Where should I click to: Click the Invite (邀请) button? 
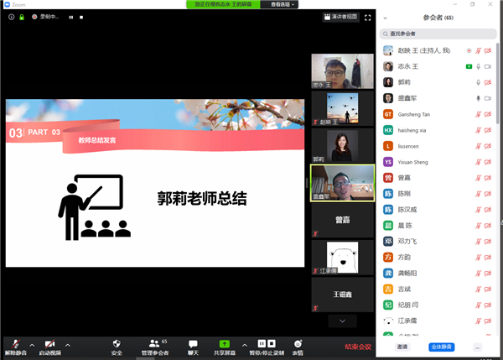pyautogui.click(x=402, y=347)
